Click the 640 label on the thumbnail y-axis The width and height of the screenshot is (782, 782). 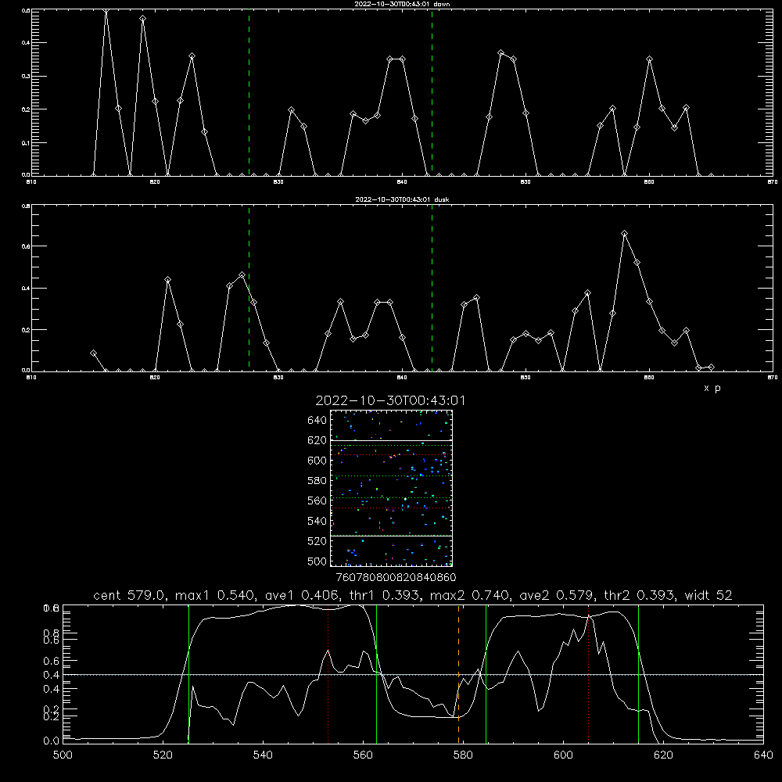click(x=317, y=421)
